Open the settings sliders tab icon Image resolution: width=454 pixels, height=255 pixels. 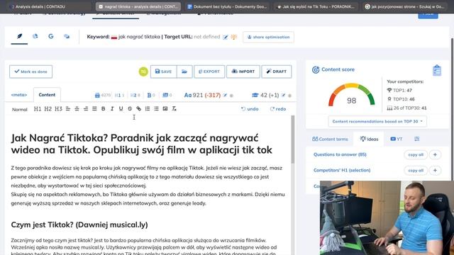[416, 139]
